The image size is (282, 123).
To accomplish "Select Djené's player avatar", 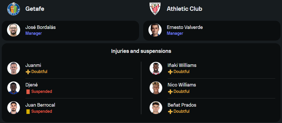I will point(13,88).
